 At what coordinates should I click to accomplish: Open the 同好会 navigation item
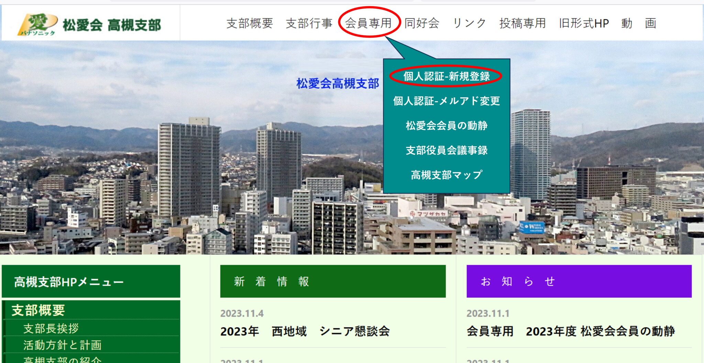point(422,23)
